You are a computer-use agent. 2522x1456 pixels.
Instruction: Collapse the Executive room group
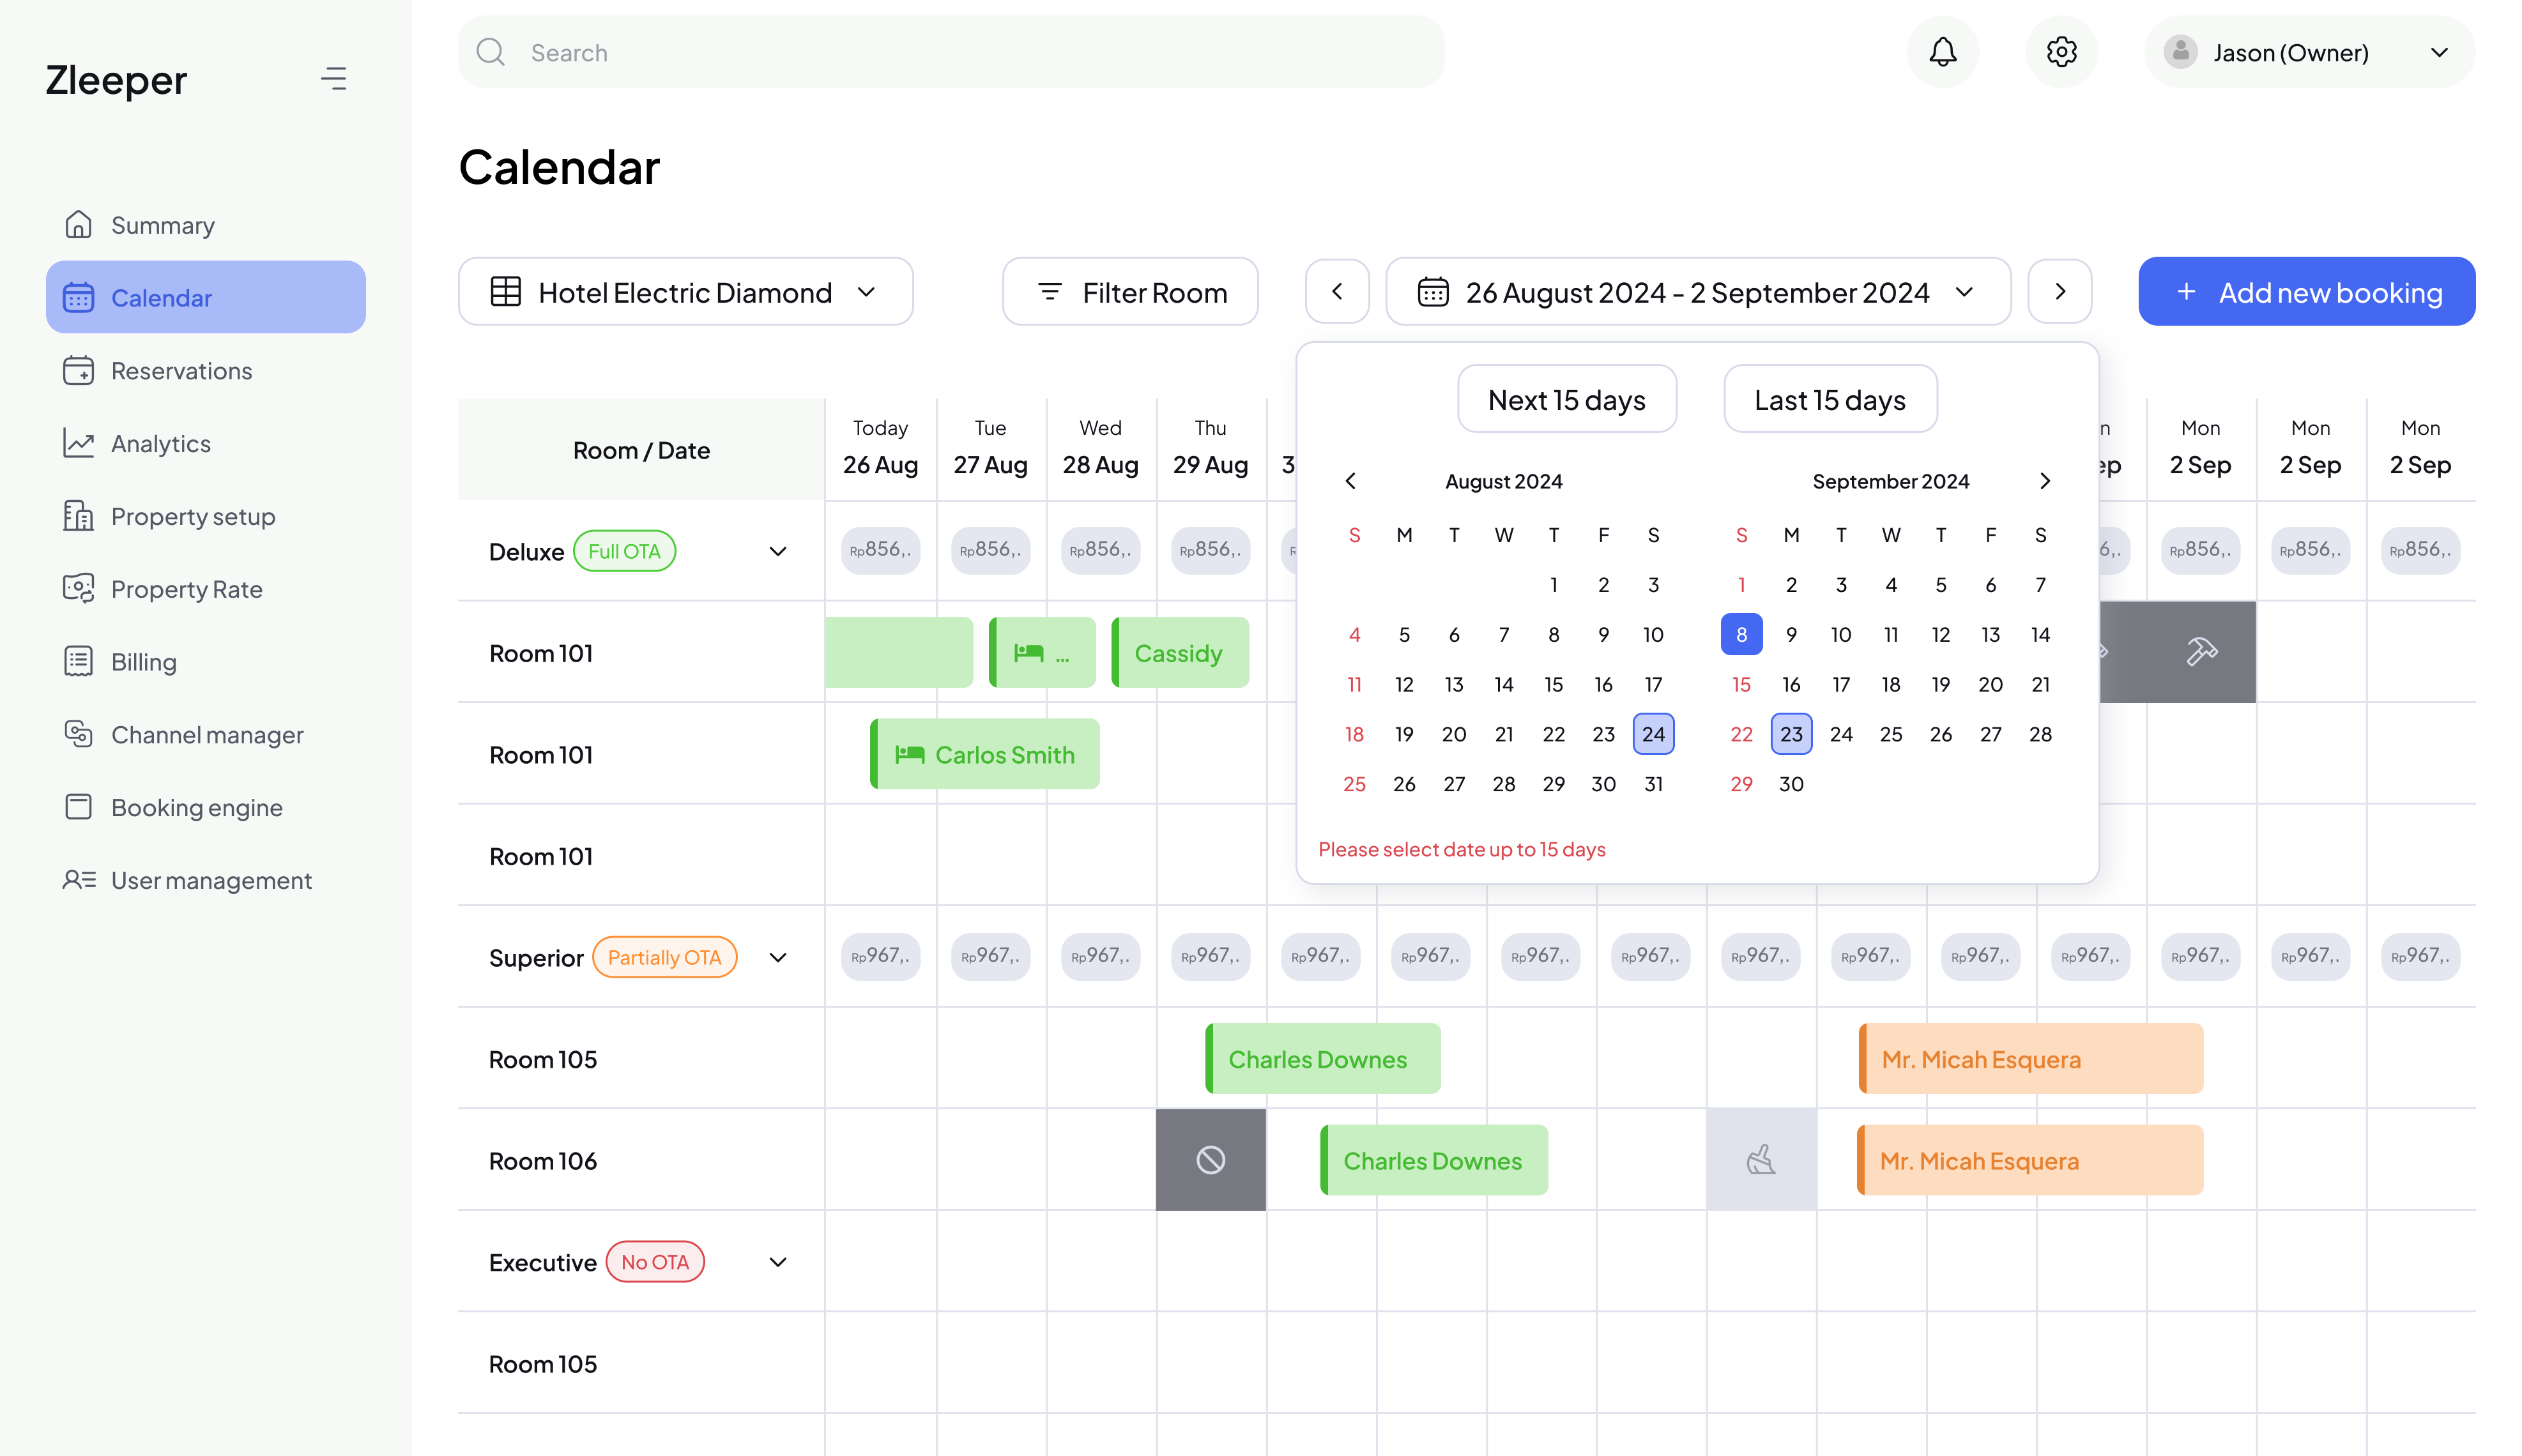tap(778, 1262)
